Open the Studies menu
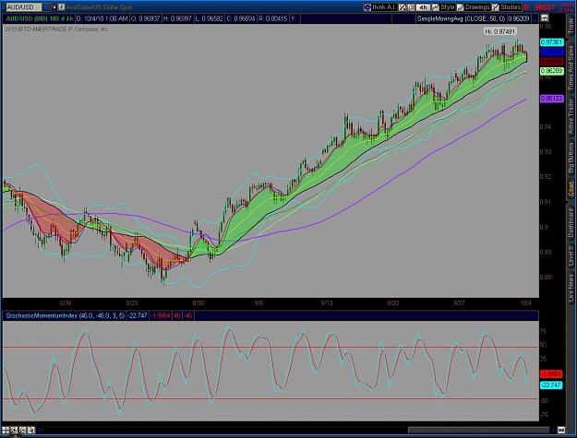Image resolution: width=577 pixels, height=438 pixels. (507, 7)
